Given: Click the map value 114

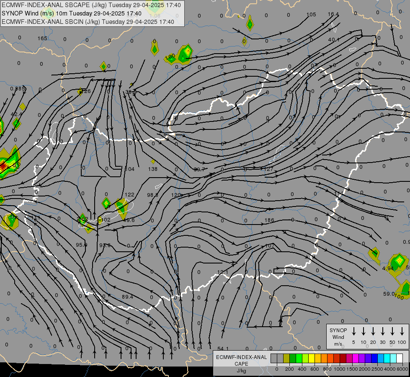Looking at the screenshot, I should click(339, 194).
